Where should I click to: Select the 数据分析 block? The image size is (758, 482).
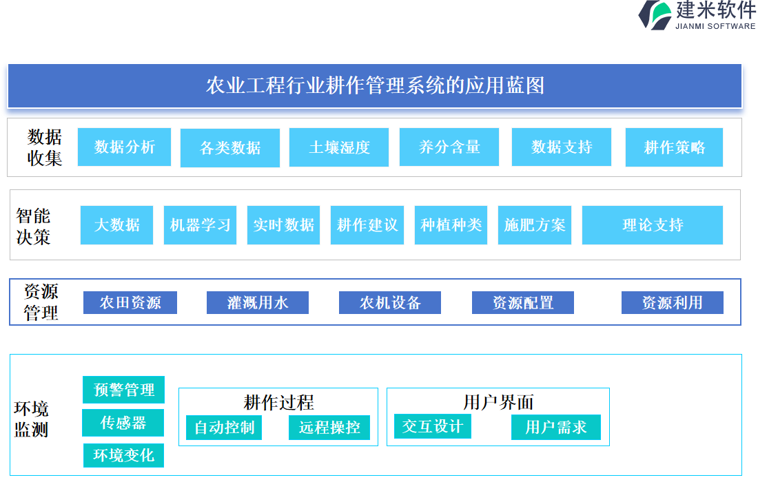point(124,147)
